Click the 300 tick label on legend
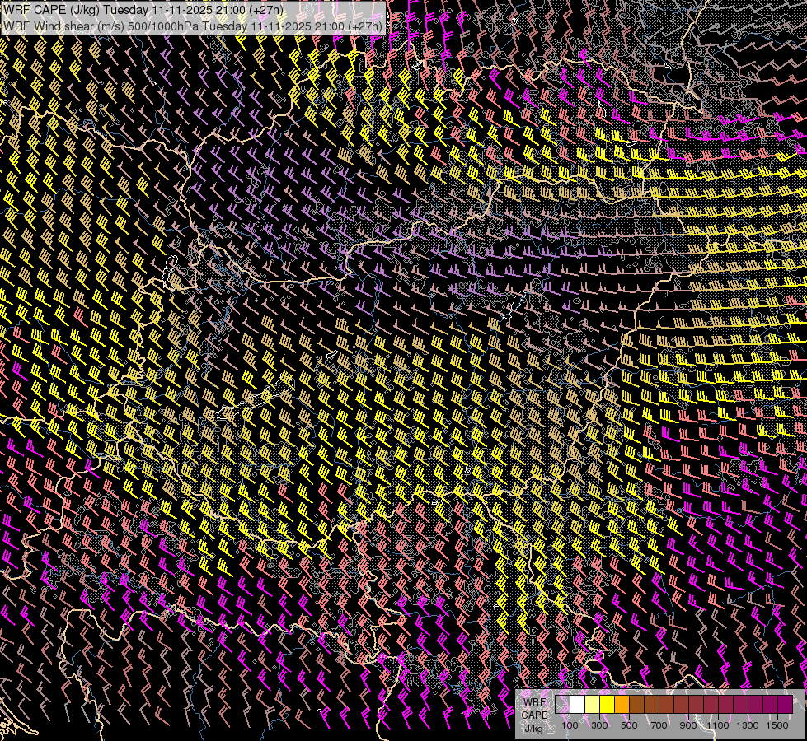Screen dimensions: 807x741 (599, 725)
